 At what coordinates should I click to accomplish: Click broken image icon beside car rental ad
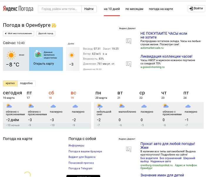(x=129, y=149)
